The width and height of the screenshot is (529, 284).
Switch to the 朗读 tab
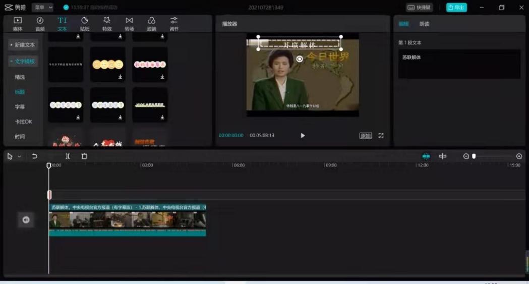425,24
